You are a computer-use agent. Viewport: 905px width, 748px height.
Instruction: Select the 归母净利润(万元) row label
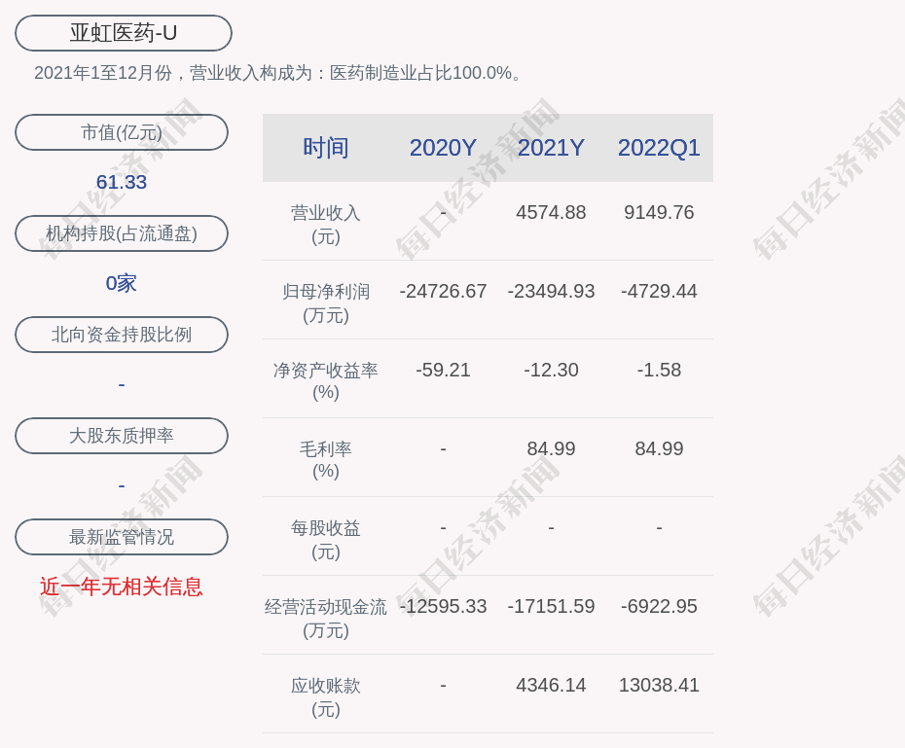[326, 303]
